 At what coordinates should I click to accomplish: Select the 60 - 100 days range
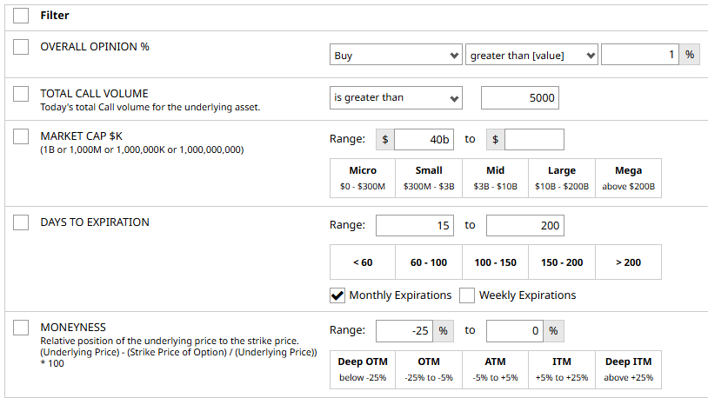tap(429, 262)
